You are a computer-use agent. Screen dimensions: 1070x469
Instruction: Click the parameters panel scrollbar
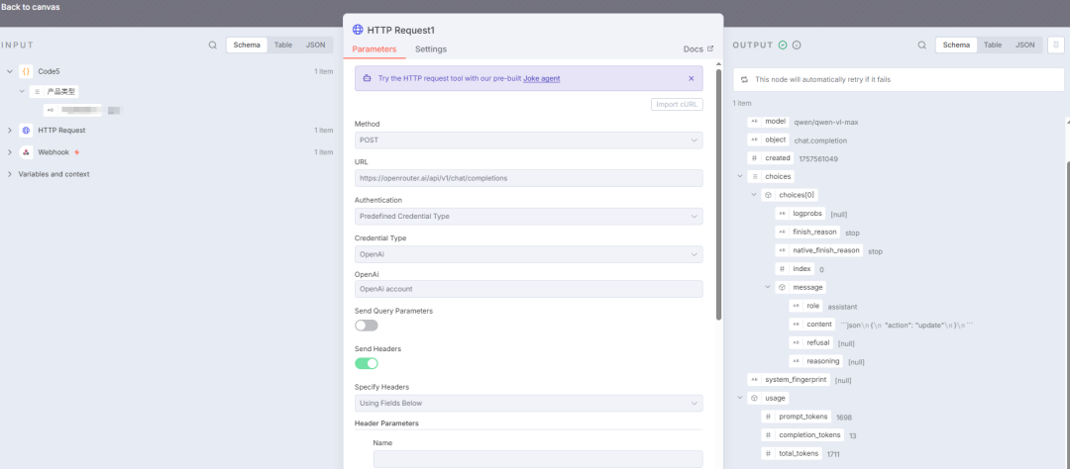(718, 194)
